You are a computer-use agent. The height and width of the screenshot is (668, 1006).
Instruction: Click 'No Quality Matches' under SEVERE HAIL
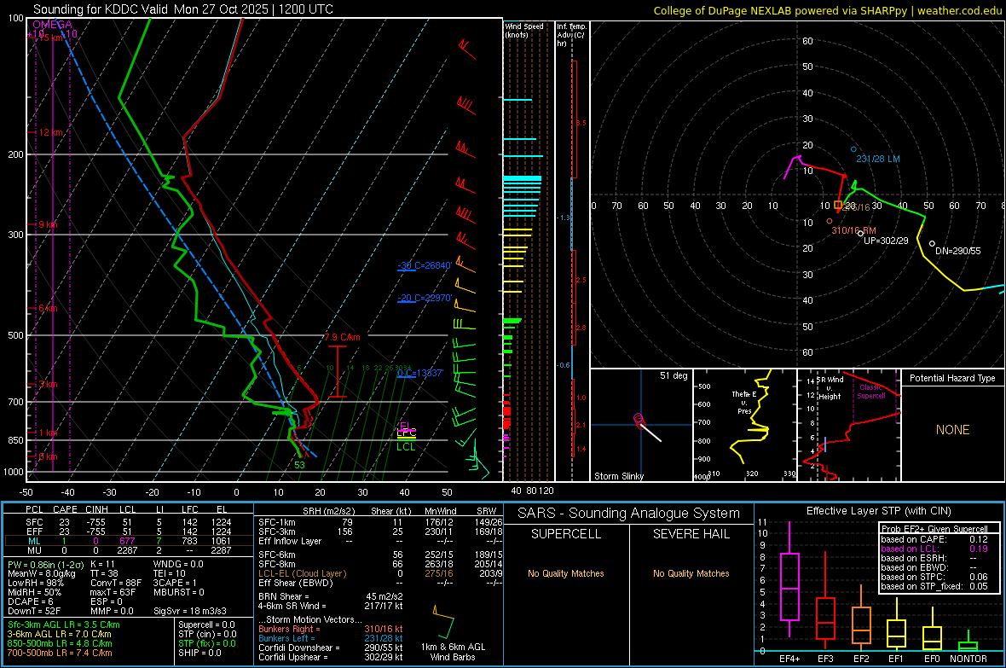[x=691, y=573]
